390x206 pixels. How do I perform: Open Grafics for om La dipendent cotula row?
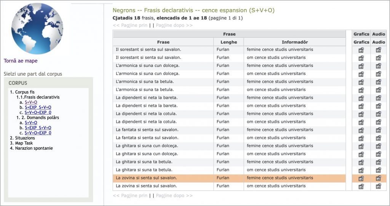point(361,122)
